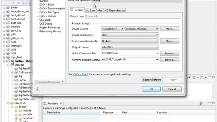Screen dimensions: 217x122
Task: Click the Problems view focus-on-active-task icon
Action: point(201,103)
